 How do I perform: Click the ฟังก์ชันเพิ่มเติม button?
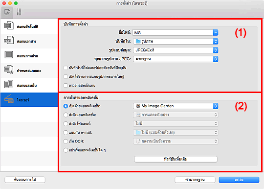(176, 159)
